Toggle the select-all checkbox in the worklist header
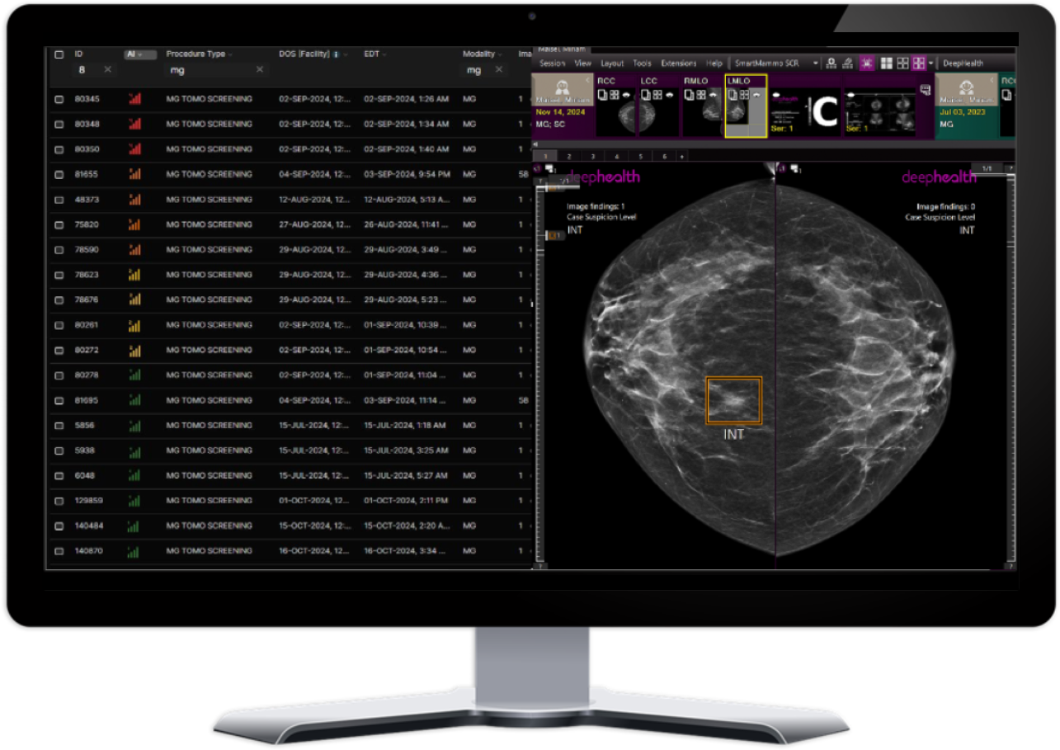Image resolution: width=1060 pixels, height=750 pixels. [x=59, y=54]
